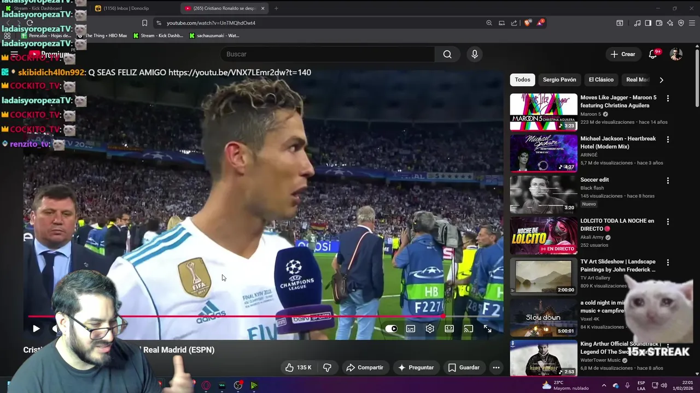Open taskbar weather widget 23°C
Viewport: 700px width, 393px height.
tap(566, 385)
